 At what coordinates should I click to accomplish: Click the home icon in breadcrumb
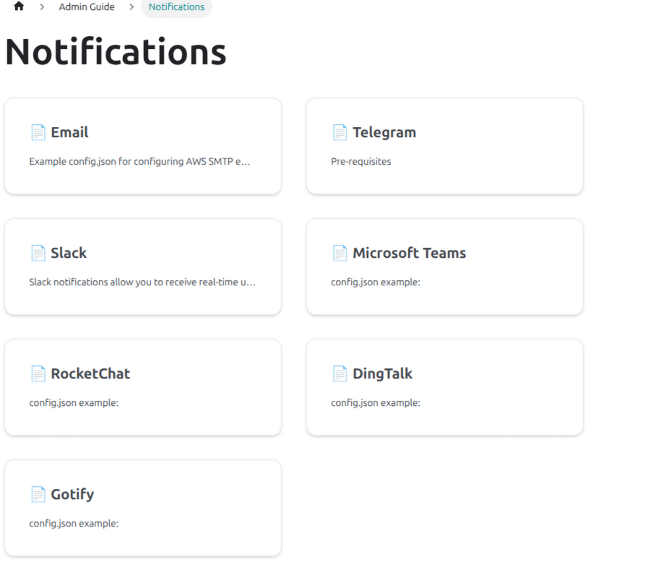click(x=19, y=7)
